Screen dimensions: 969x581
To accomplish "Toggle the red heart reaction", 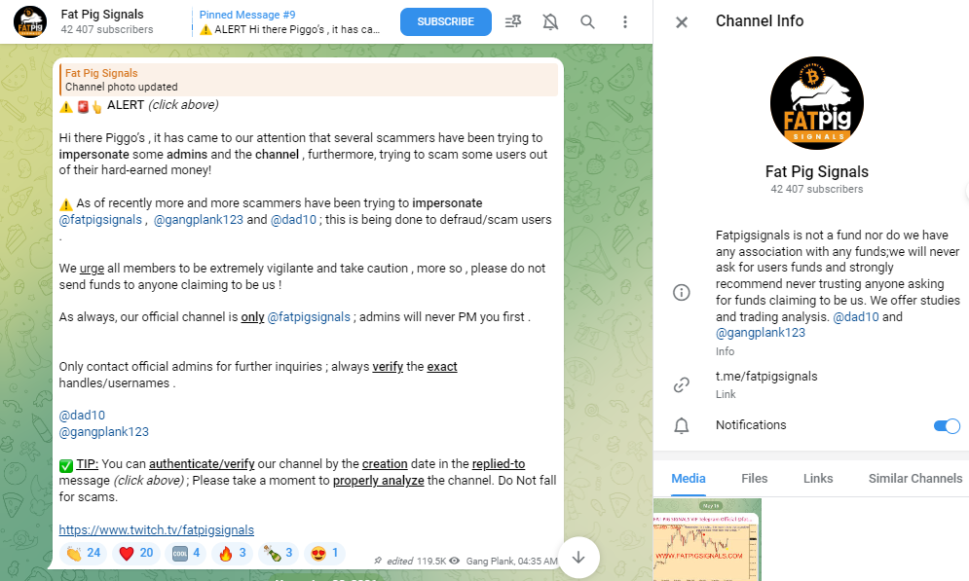I will (135, 553).
